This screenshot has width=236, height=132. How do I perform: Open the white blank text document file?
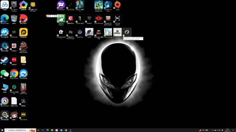click(14, 102)
